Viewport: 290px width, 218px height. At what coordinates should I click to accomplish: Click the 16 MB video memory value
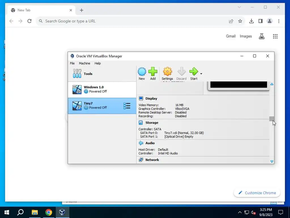point(179,105)
